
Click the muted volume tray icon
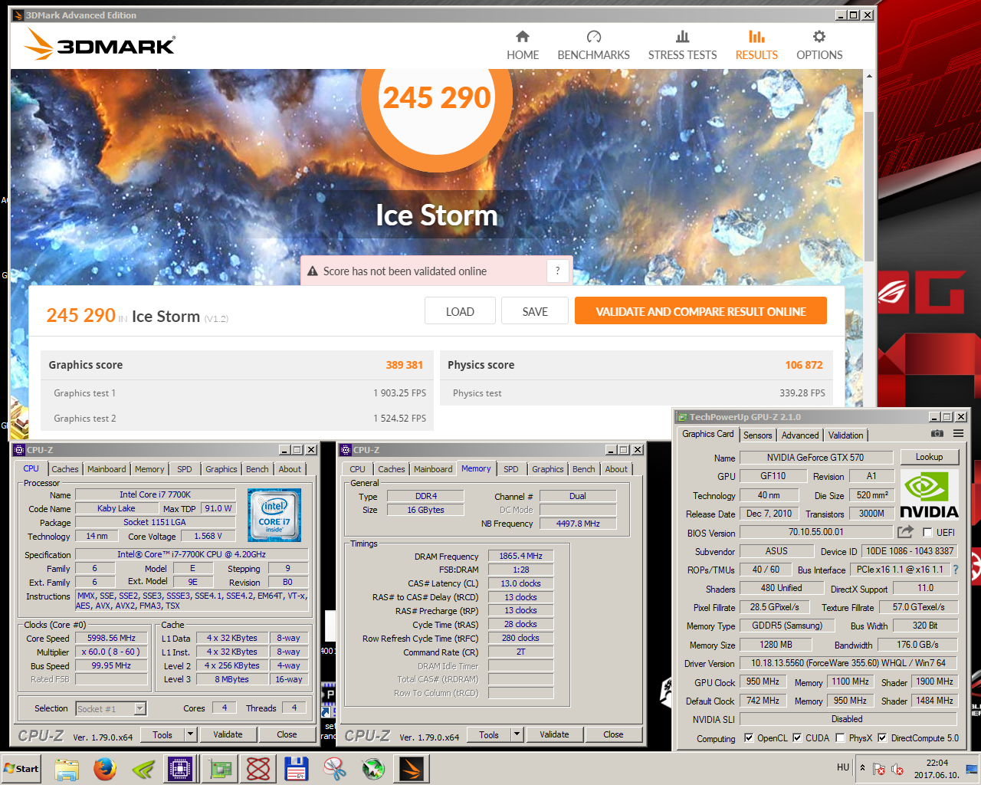pos(897,769)
